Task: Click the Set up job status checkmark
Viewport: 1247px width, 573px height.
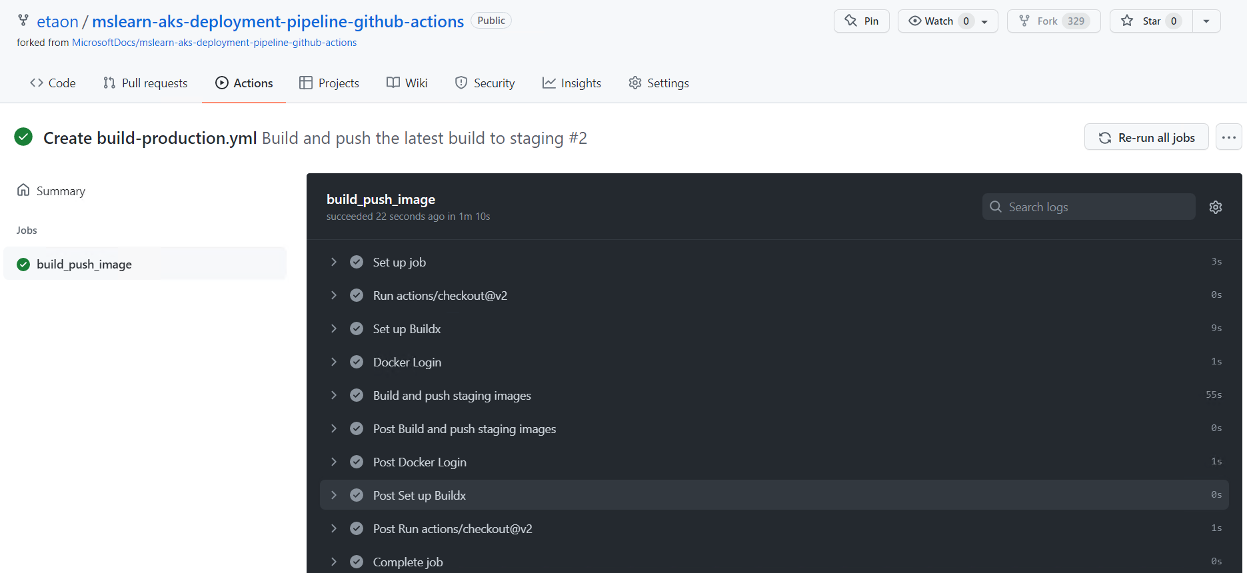Action: pos(357,262)
